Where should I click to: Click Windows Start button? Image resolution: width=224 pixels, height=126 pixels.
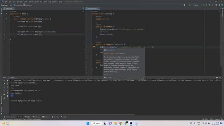(x=88, y=123)
